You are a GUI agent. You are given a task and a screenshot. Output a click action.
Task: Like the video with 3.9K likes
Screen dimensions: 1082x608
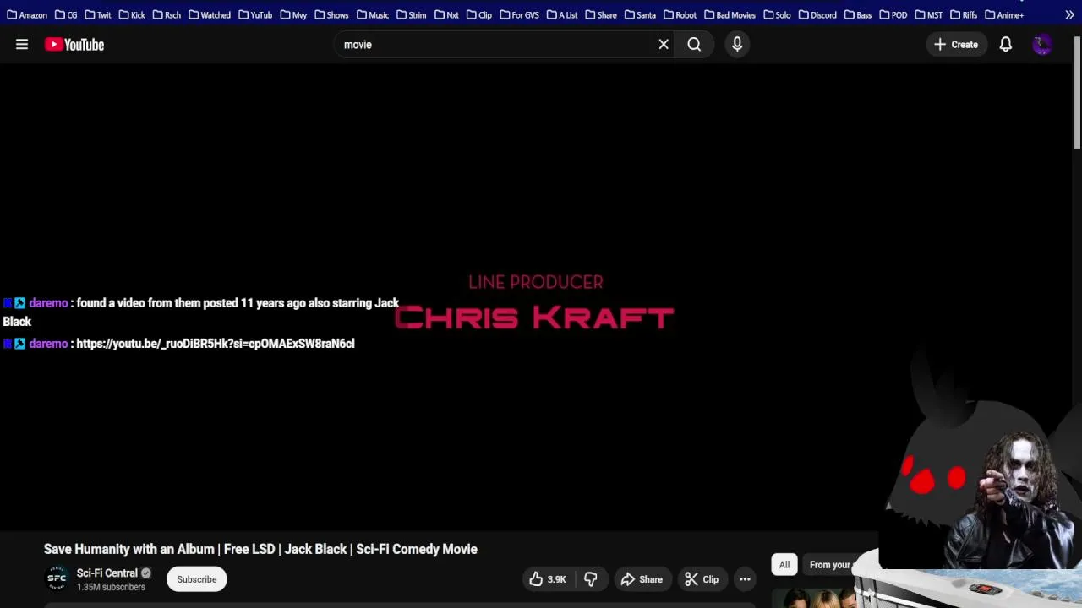click(548, 579)
